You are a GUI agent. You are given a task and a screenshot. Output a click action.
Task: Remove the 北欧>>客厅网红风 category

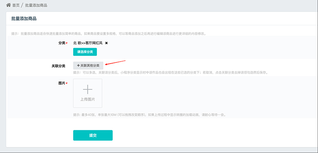(107, 43)
